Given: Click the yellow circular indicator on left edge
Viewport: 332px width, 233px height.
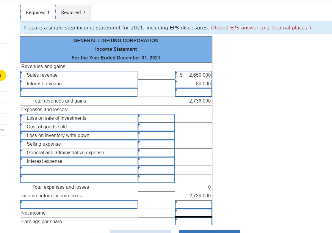Looking at the screenshot, I should [2, 75].
